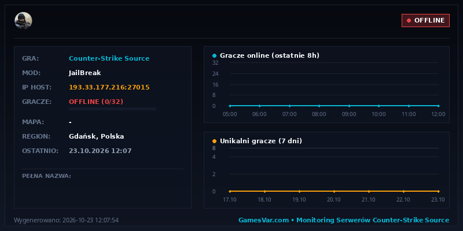Click the 21.10 point on unique players chart
The width and height of the screenshot is (463, 231).
tap(369, 191)
